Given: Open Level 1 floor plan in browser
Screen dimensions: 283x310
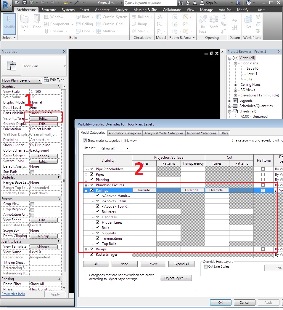Looking at the screenshot, I should click(252, 74).
